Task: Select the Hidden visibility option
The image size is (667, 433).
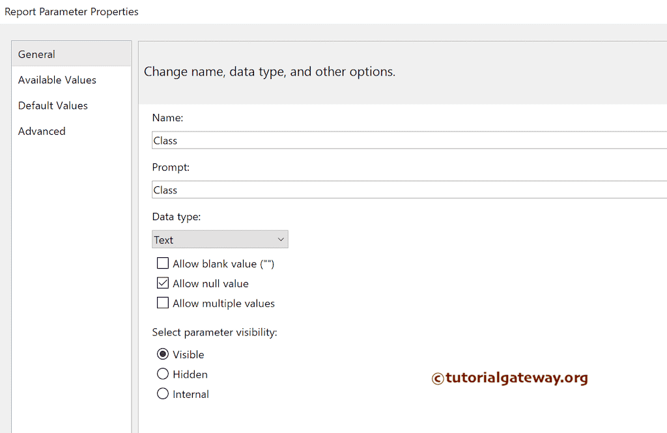Action: 163,374
